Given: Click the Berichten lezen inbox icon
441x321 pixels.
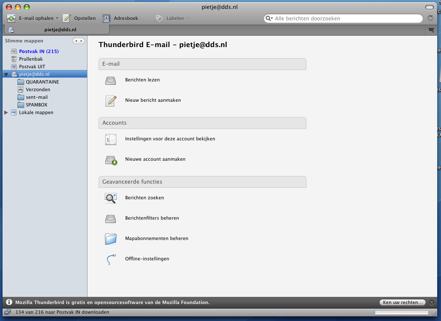Looking at the screenshot, I should point(110,81).
